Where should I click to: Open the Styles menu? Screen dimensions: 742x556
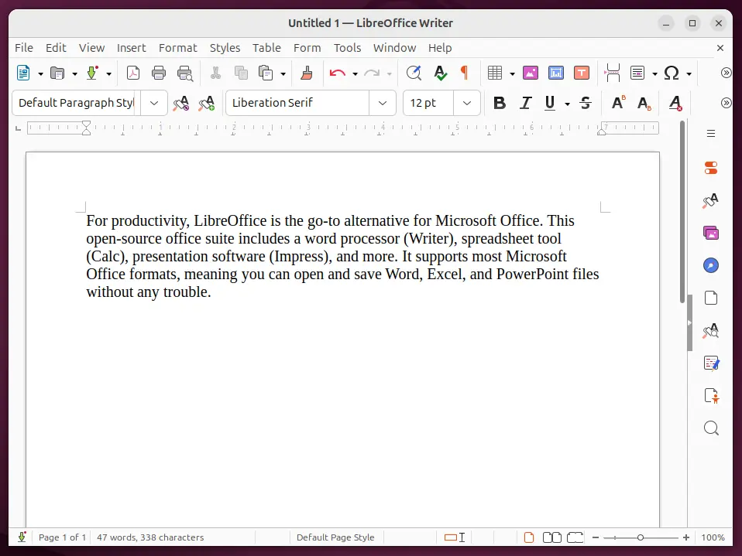coord(225,48)
